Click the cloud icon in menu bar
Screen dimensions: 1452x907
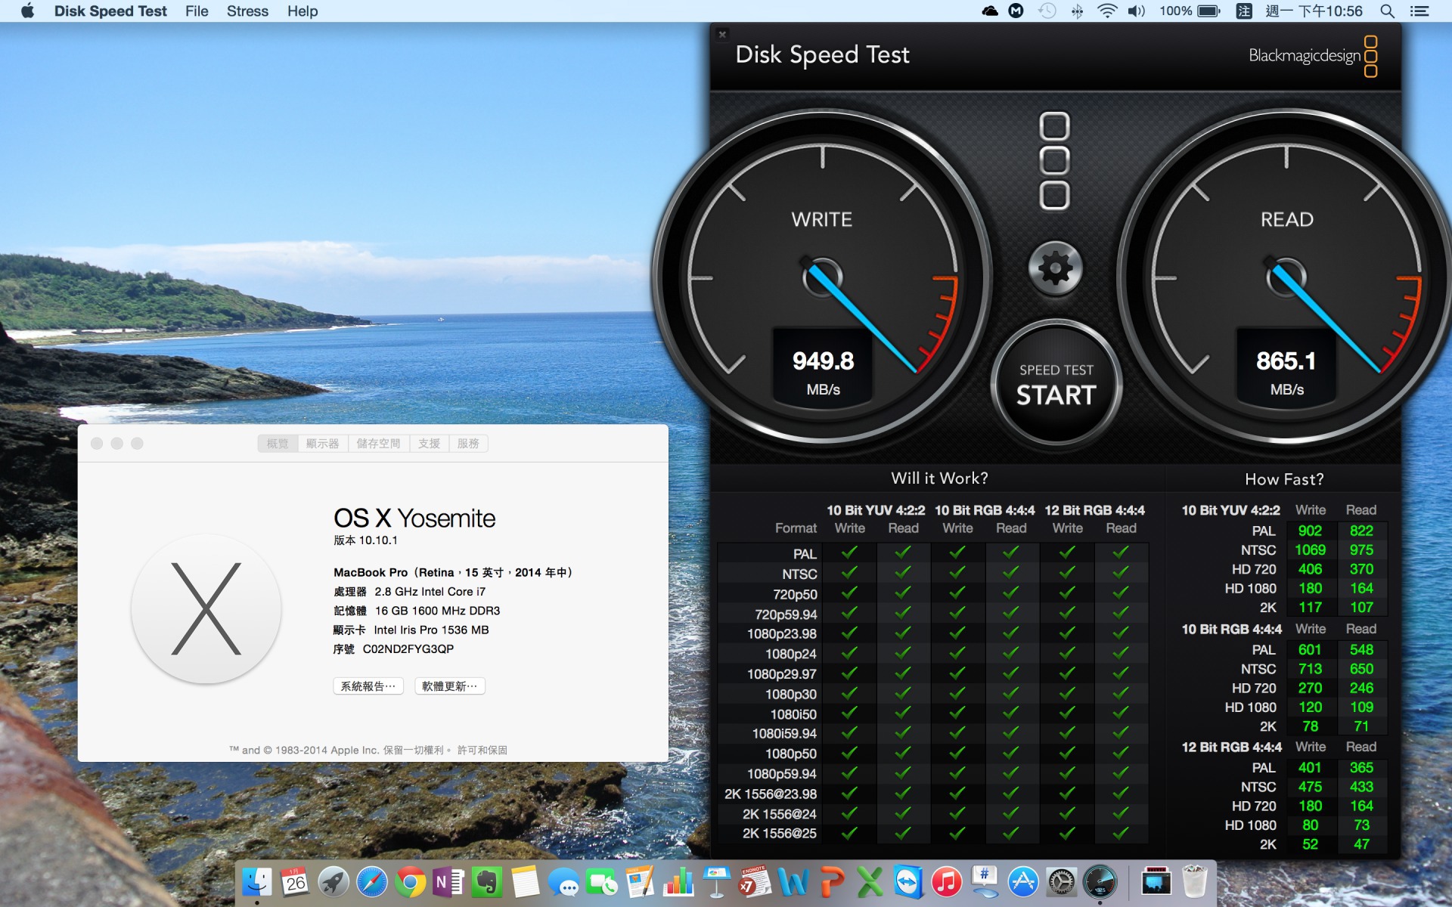989,11
